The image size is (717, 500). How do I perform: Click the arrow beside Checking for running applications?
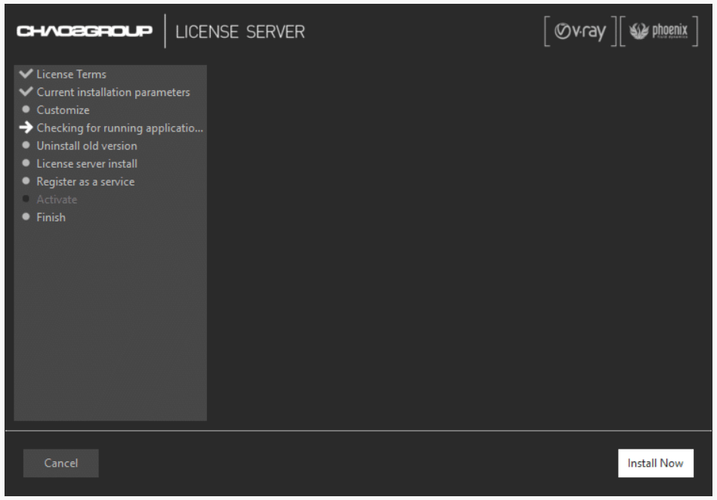pos(26,128)
